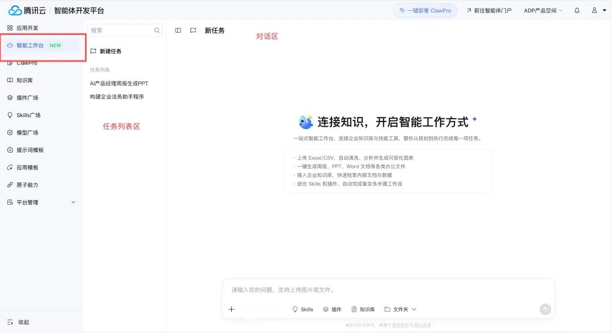Viewport: 612px width, 333px height.
Task: Collapse sidebar with 收起 icon
Action: 10,322
